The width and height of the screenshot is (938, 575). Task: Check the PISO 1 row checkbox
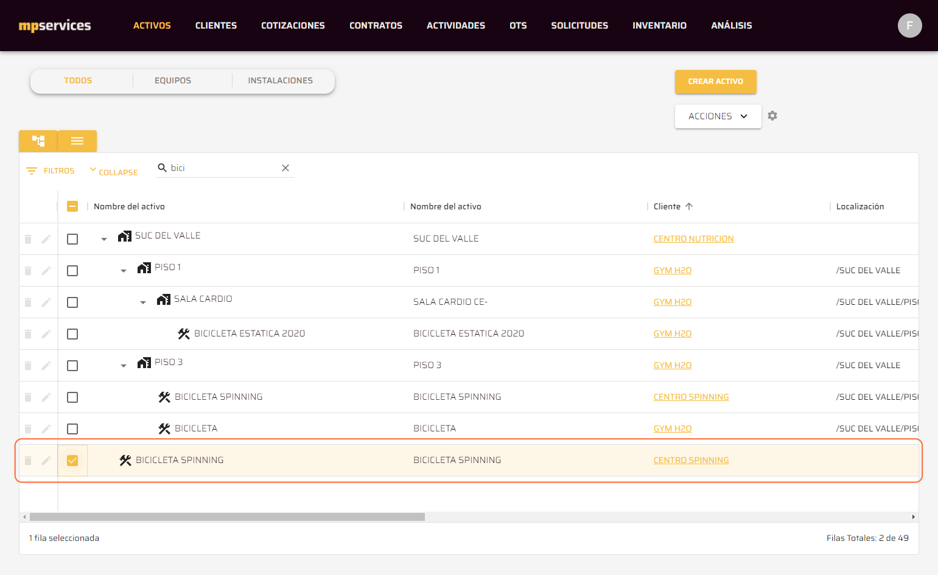[x=72, y=271]
